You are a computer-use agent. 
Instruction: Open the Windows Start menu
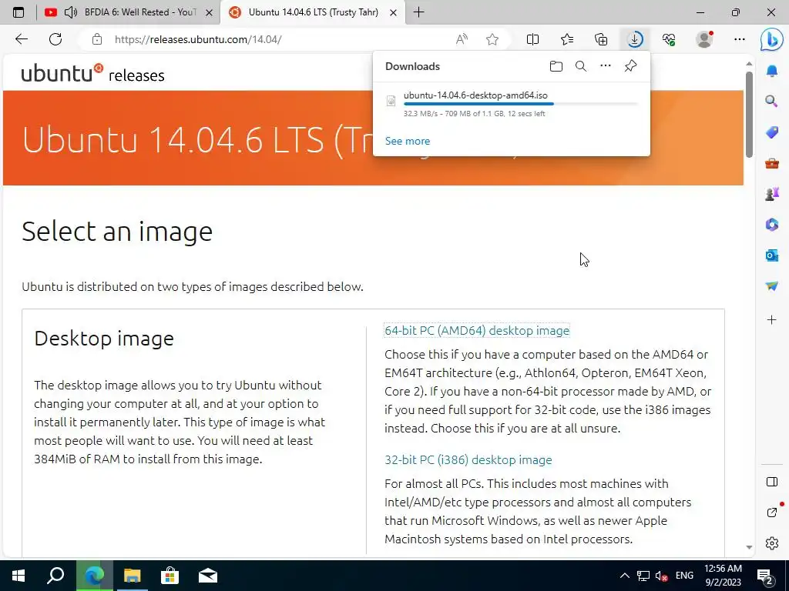[18, 576]
